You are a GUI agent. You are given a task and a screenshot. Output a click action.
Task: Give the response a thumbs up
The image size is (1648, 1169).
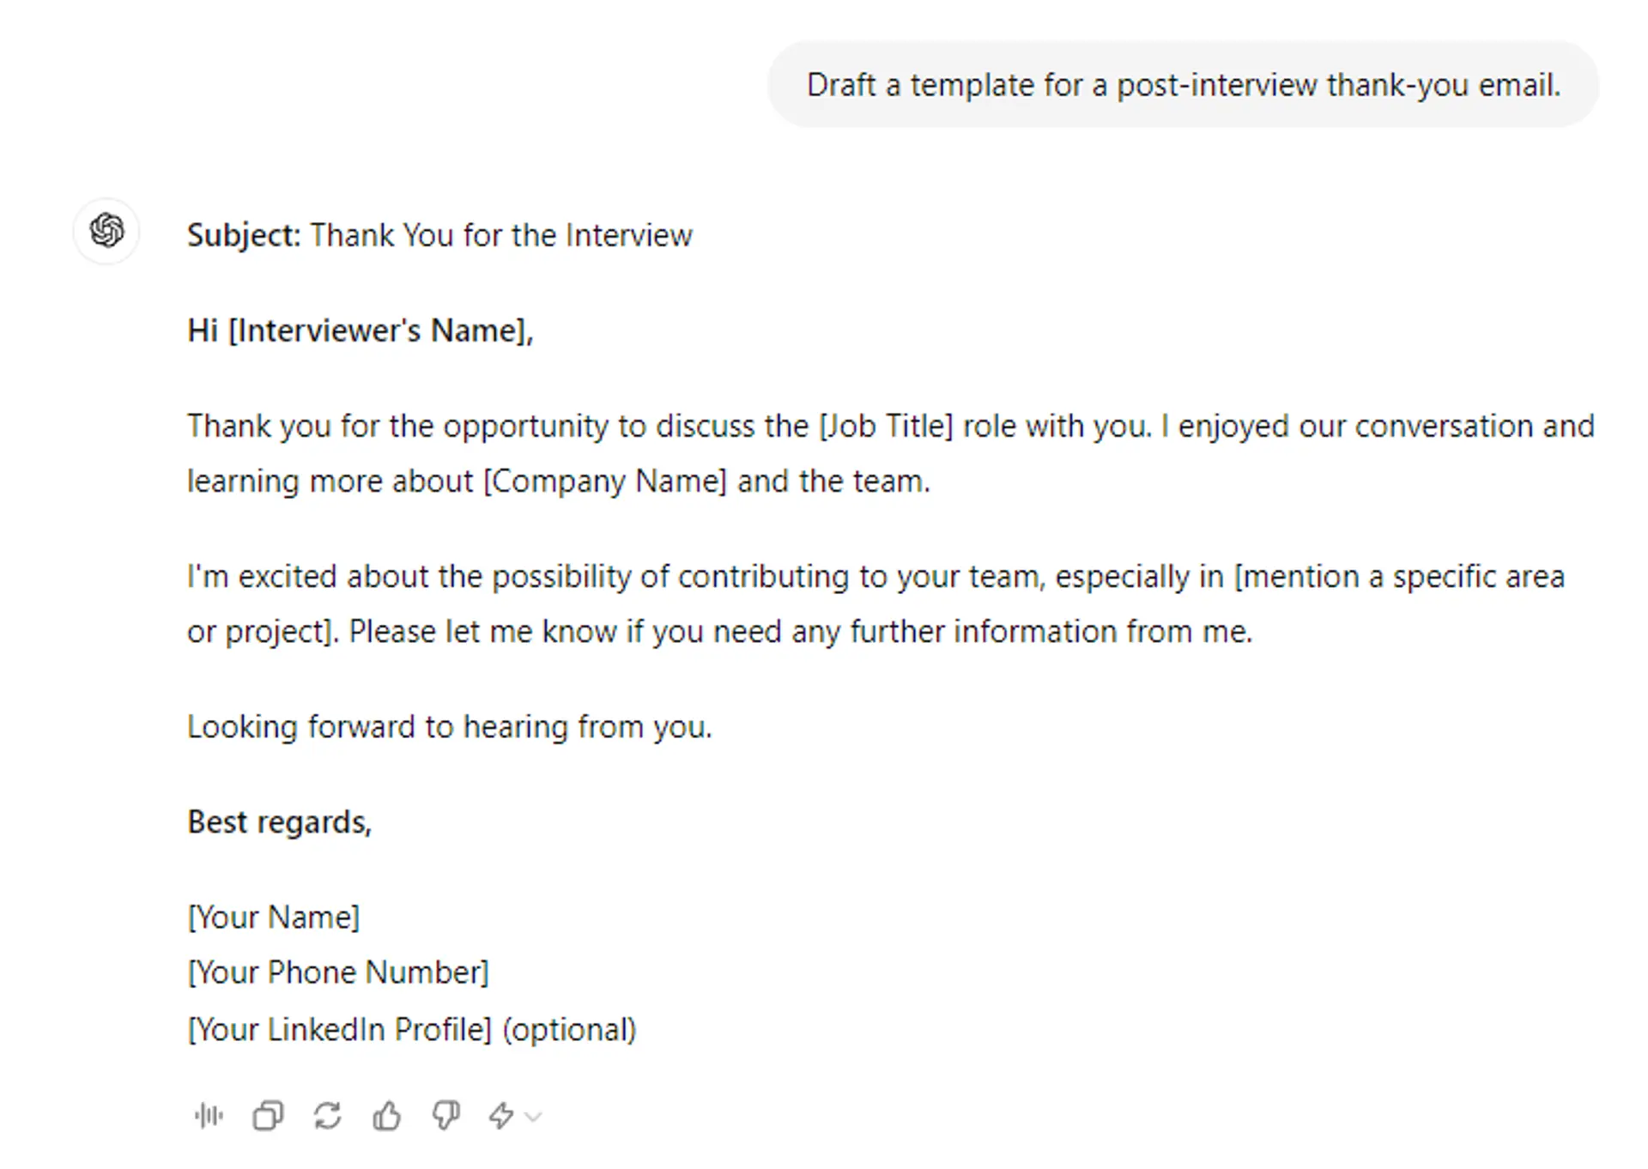(386, 1116)
